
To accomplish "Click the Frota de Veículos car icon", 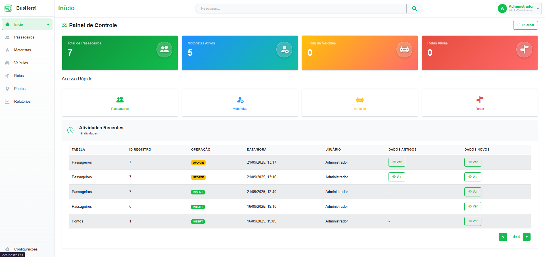I will tap(404, 50).
